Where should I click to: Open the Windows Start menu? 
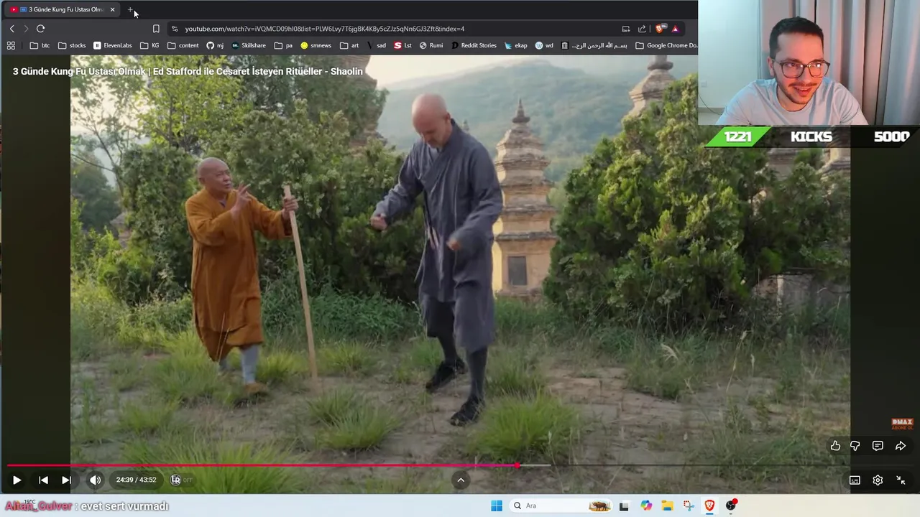(497, 506)
